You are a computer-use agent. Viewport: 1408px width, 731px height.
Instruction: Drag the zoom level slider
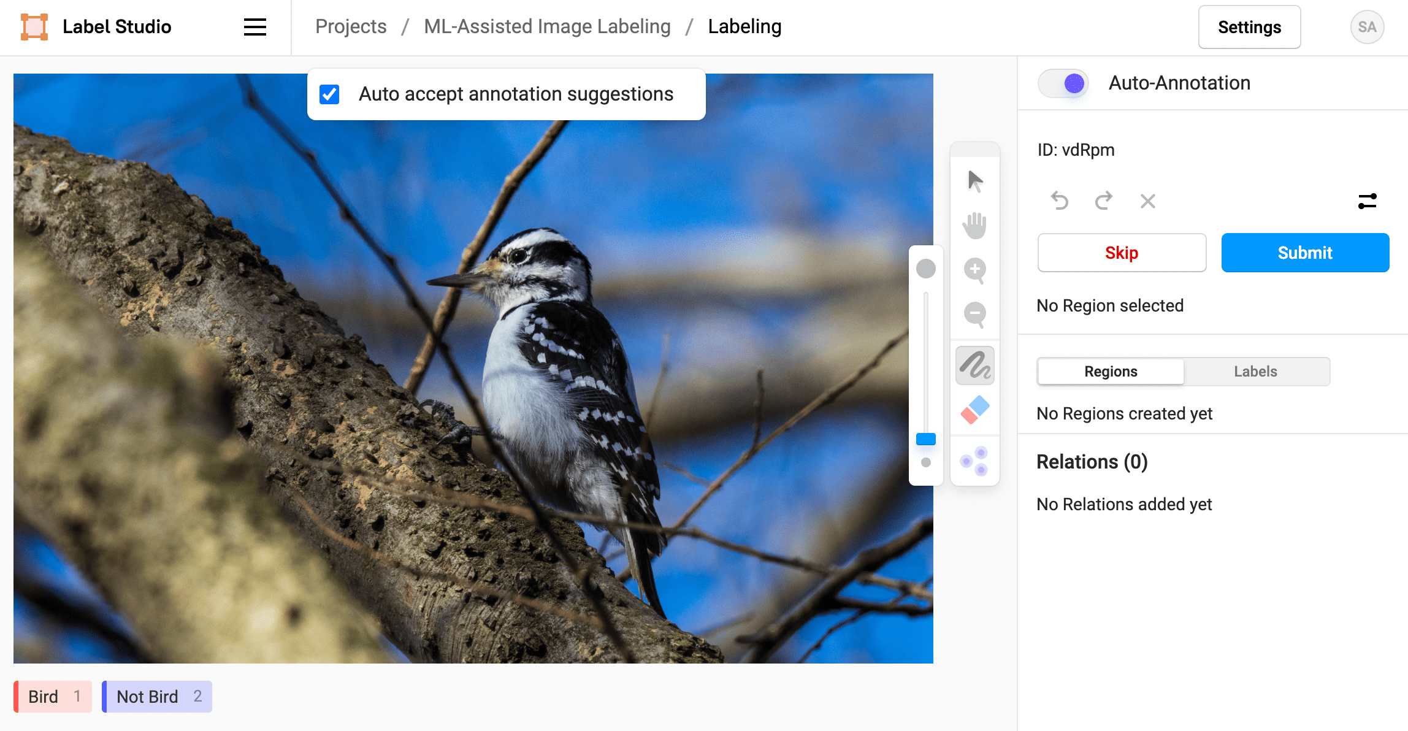pos(925,438)
